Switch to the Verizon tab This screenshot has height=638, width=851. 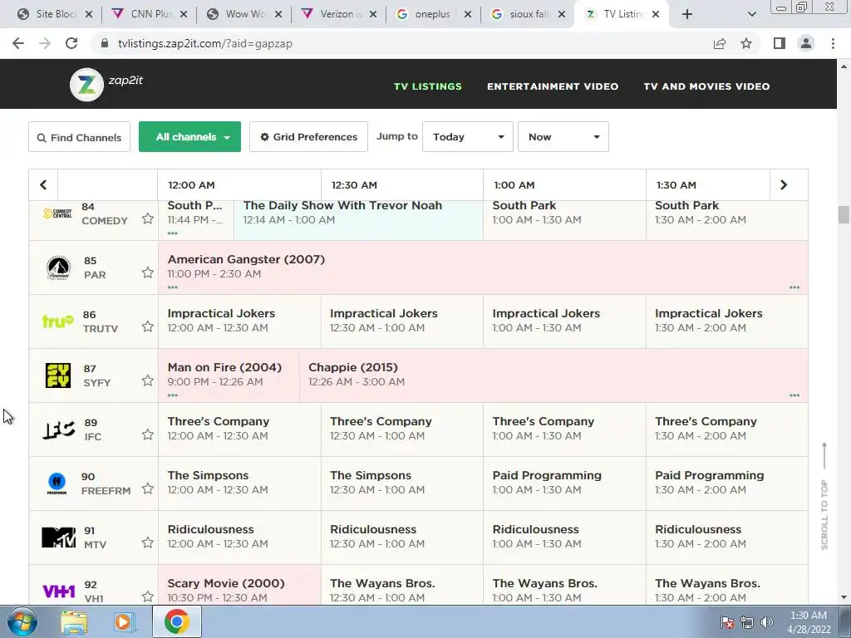click(x=339, y=14)
